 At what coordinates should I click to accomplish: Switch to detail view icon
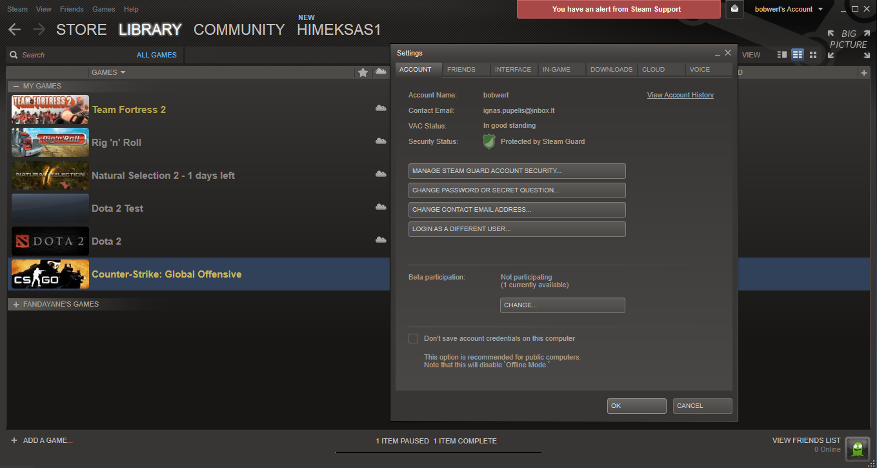pyautogui.click(x=782, y=55)
